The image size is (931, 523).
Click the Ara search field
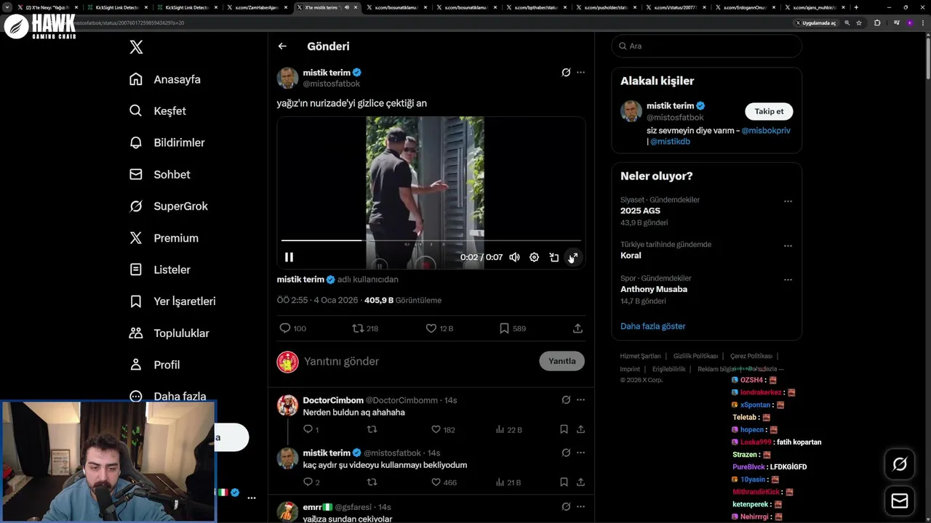click(706, 46)
